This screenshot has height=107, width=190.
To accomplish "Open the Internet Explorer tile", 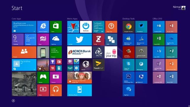I will coord(43,27).
